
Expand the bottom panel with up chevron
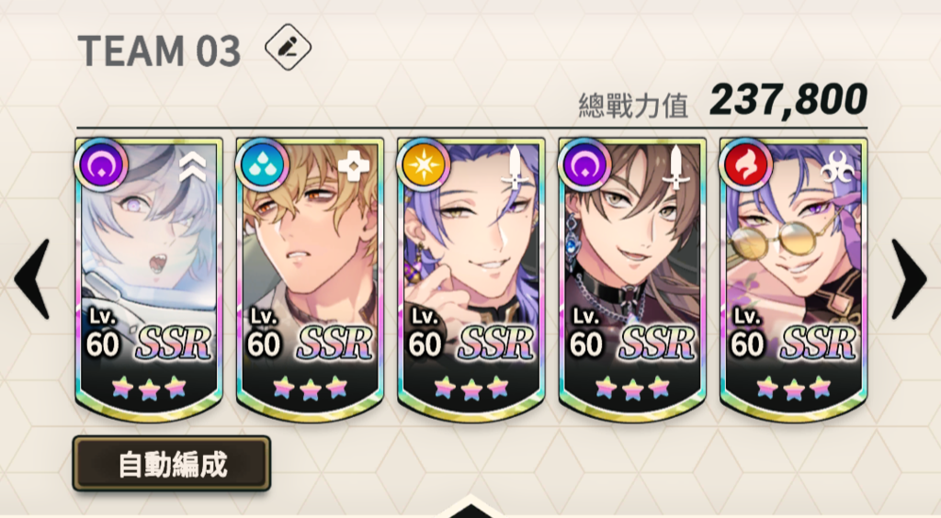(x=470, y=507)
